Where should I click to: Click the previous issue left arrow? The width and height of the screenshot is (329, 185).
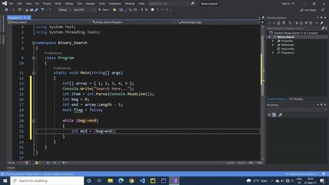click(x=48, y=162)
